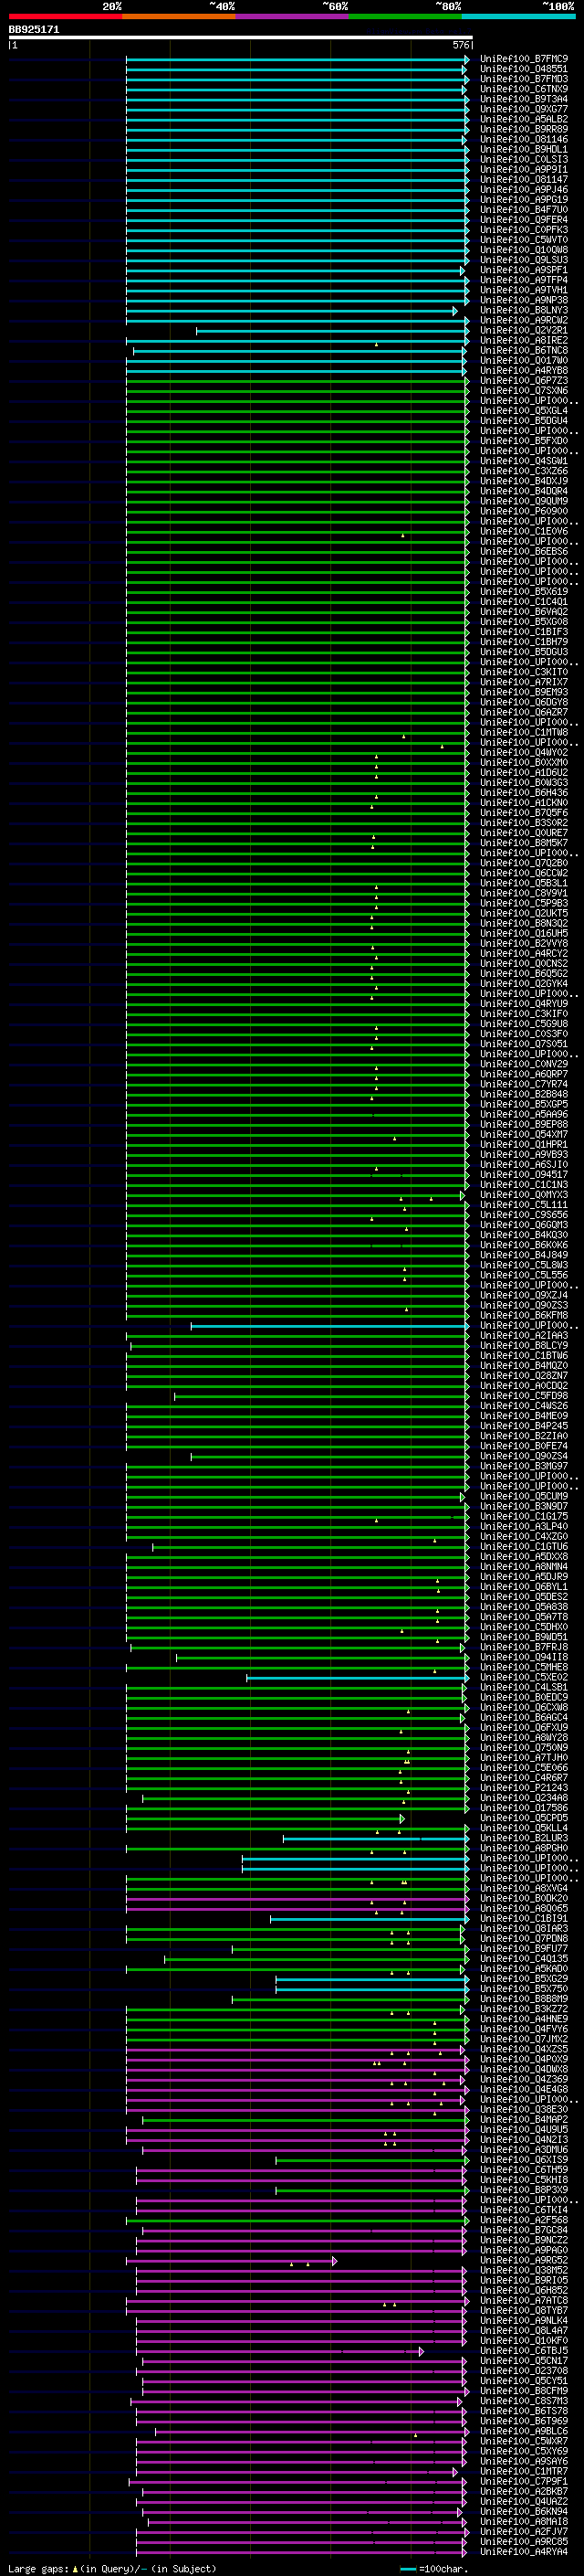Select the UniRef100_Q5CUM9 label
This screenshot has width=584, height=2576.
click(523, 1497)
